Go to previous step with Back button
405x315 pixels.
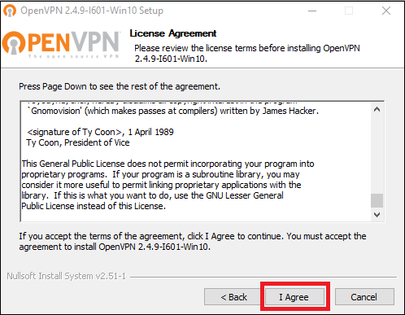[x=233, y=297]
